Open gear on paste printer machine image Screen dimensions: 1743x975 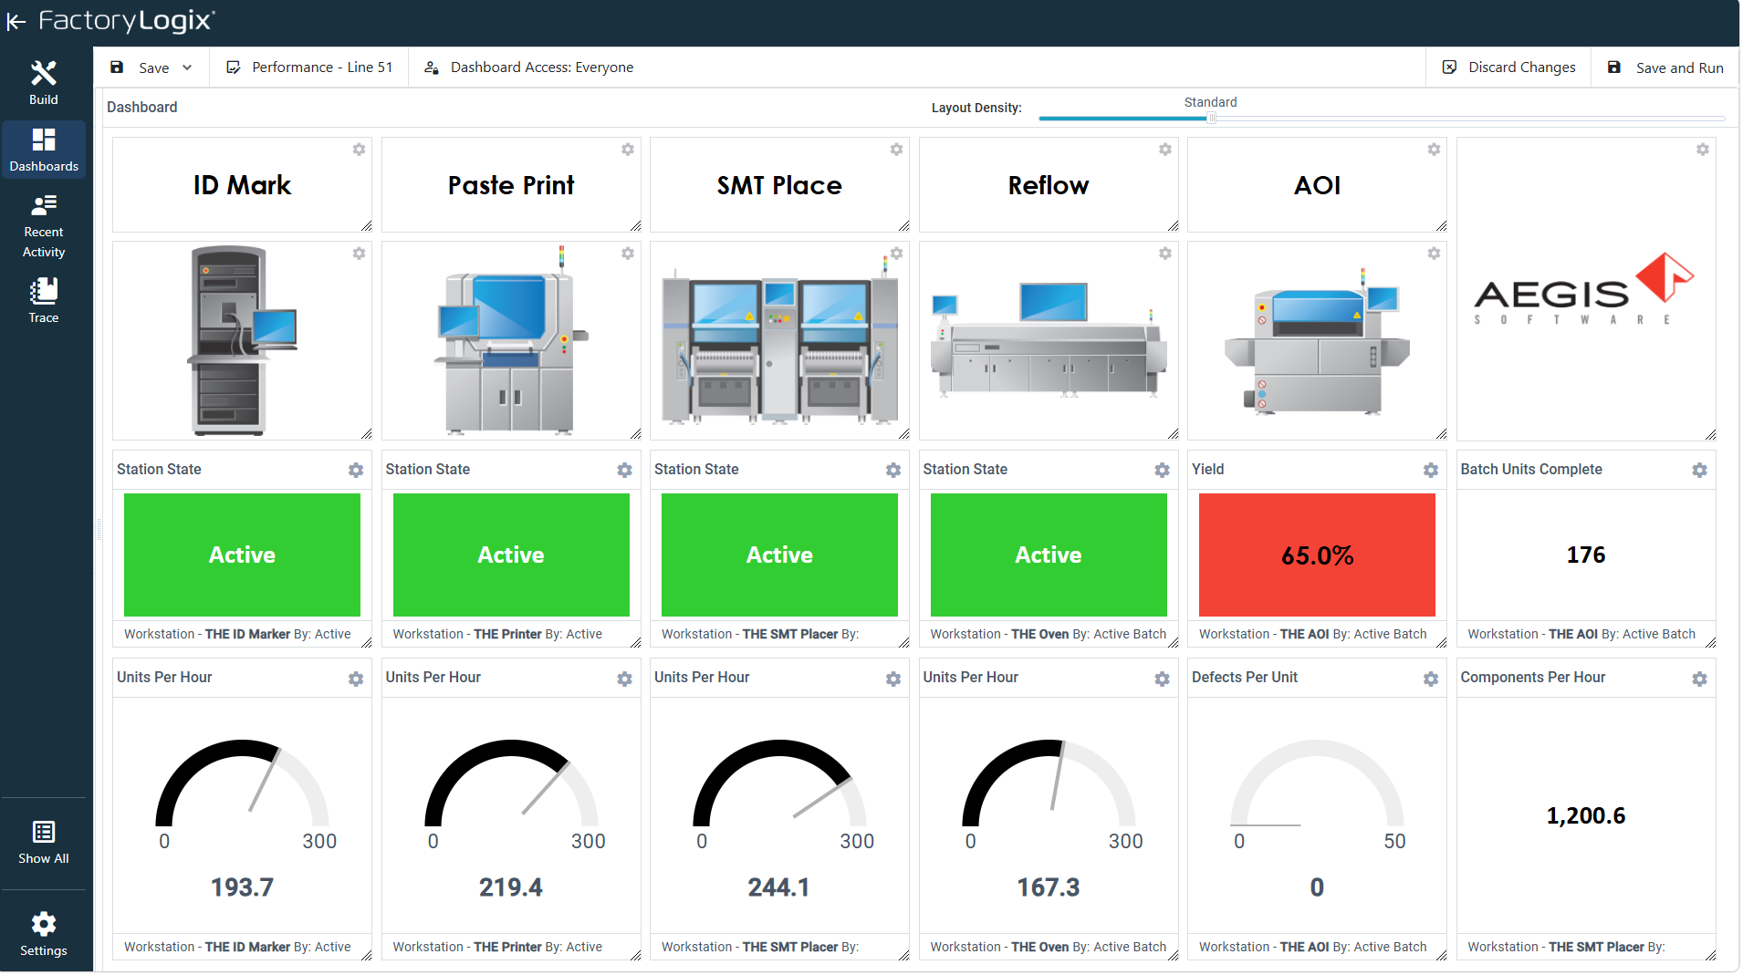pos(628,254)
